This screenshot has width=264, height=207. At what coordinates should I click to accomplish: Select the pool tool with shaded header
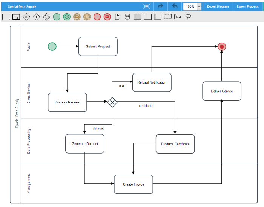tap(137, 17)
